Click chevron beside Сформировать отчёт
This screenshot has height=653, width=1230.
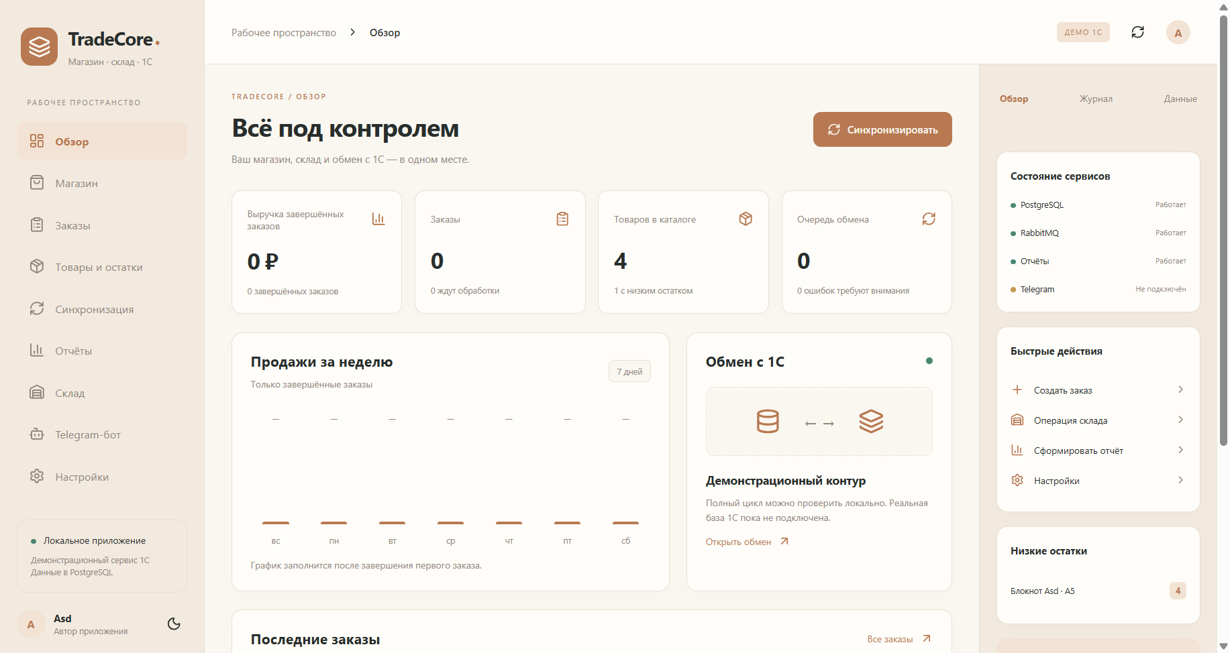pos(1180,450)
